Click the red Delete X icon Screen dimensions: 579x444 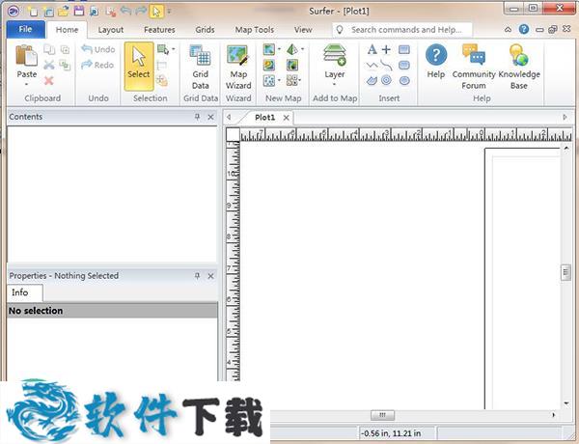tap(49, 80)
